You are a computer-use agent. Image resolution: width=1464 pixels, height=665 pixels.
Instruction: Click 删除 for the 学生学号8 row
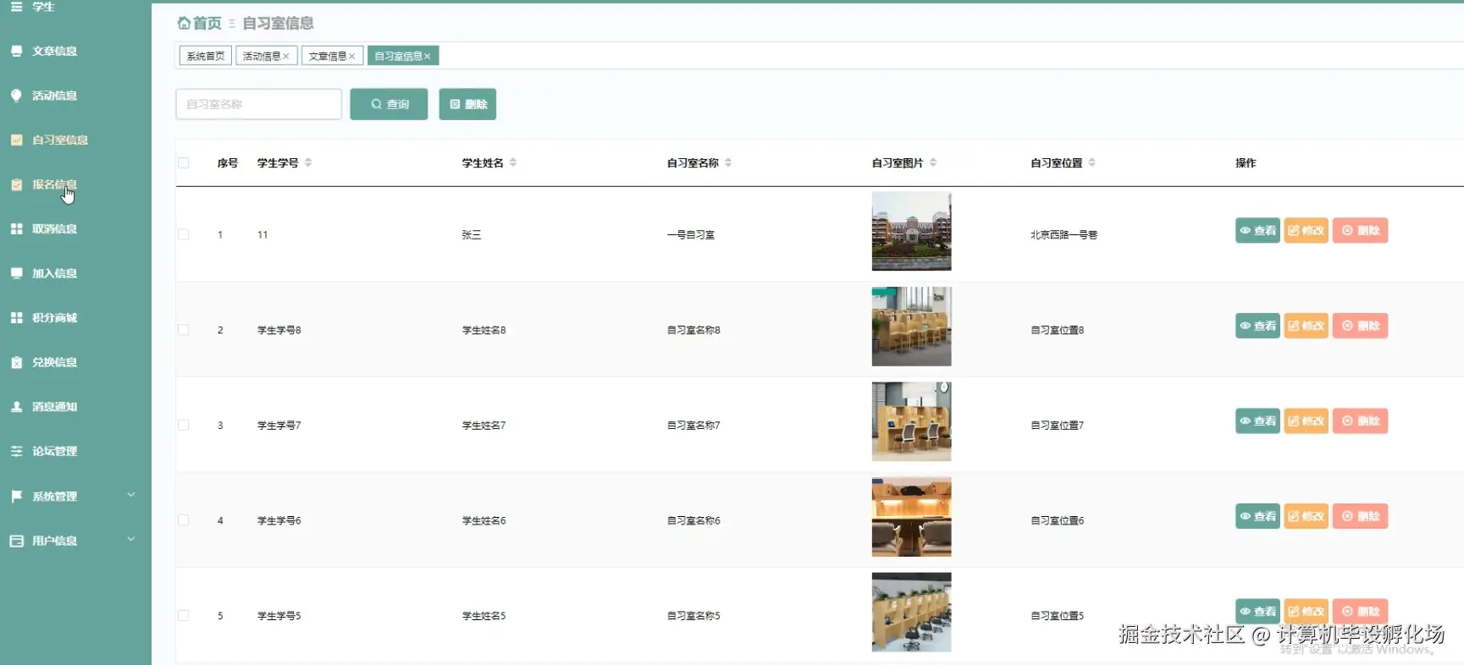(1360, 326)
